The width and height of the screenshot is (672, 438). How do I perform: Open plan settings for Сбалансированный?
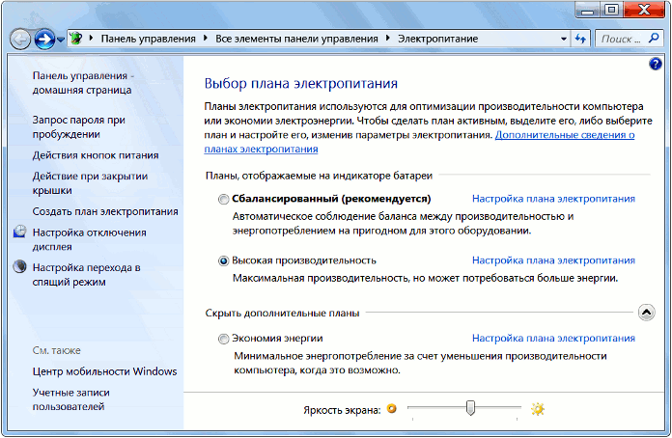coord(553,199)
